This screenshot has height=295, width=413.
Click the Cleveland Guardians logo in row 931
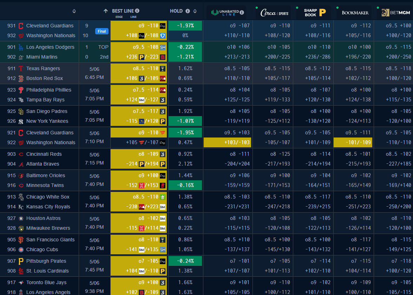[21, 26]
